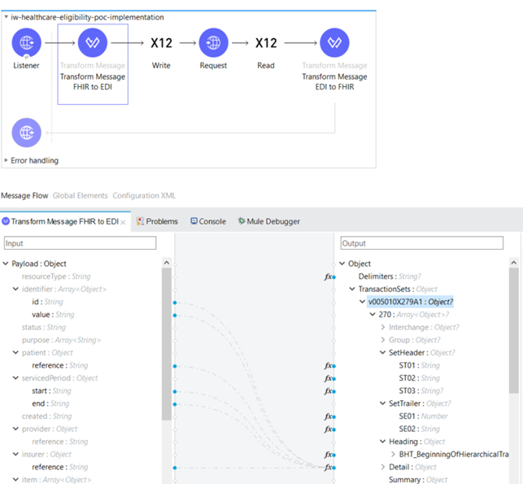Select the Listener source icon
The height and width of the screenshot is (484, 523).
pos(26,42)
